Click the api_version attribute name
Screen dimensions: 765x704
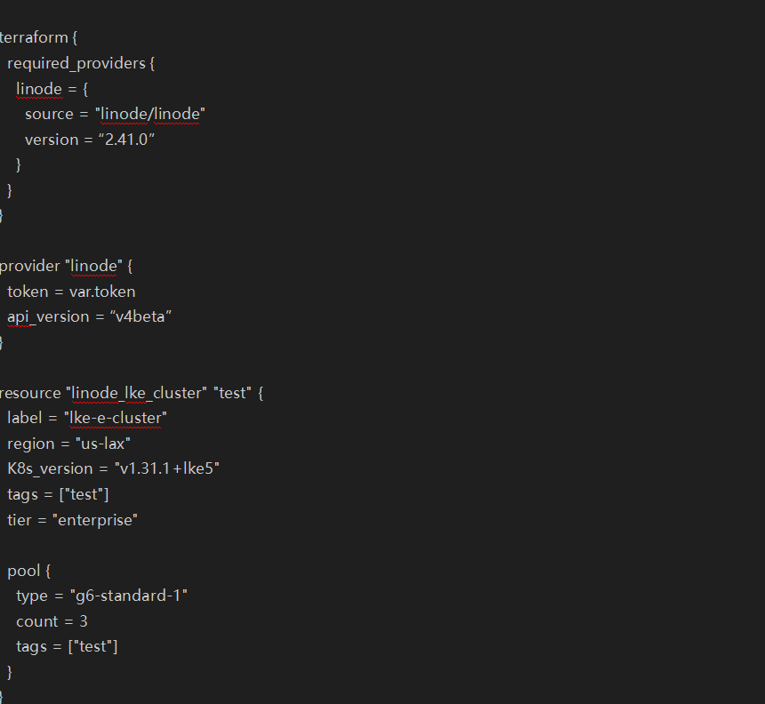tap(49, 316)
